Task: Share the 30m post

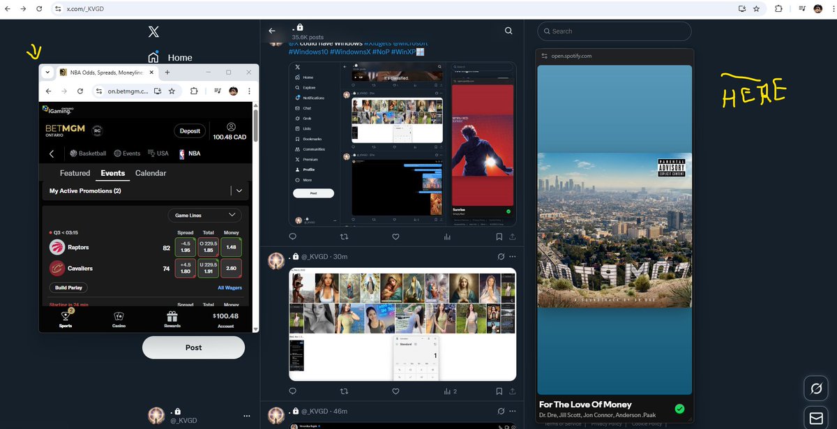Action: point(513,391)
